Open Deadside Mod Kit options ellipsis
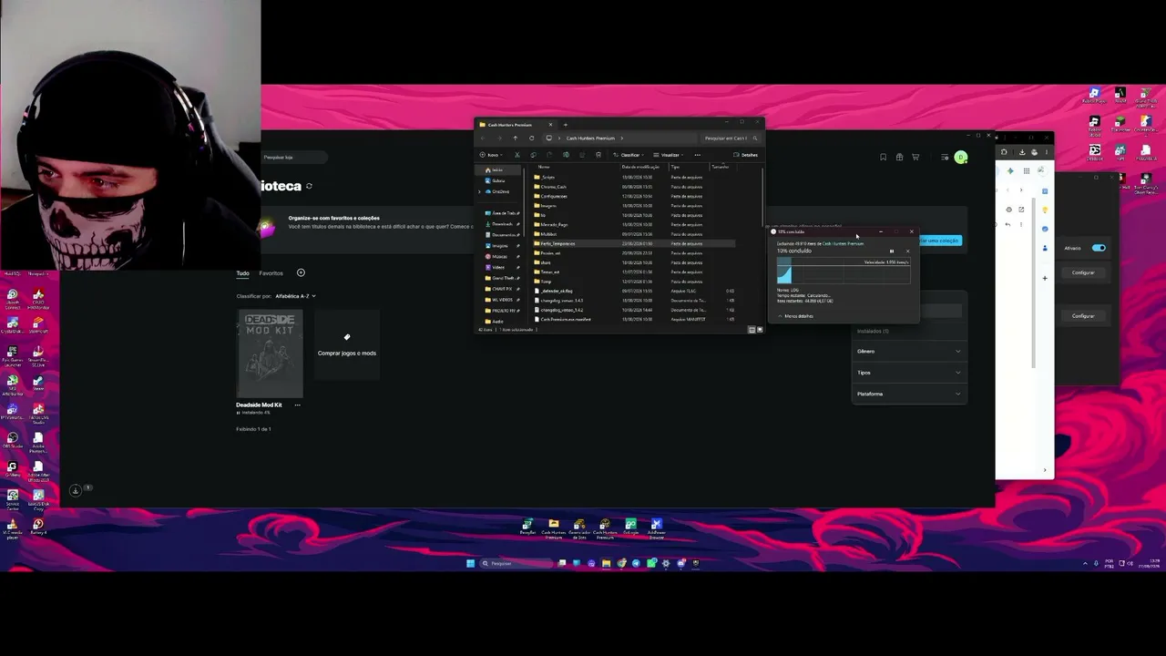The image size is (1166, 656). click(x=297, y=405)
